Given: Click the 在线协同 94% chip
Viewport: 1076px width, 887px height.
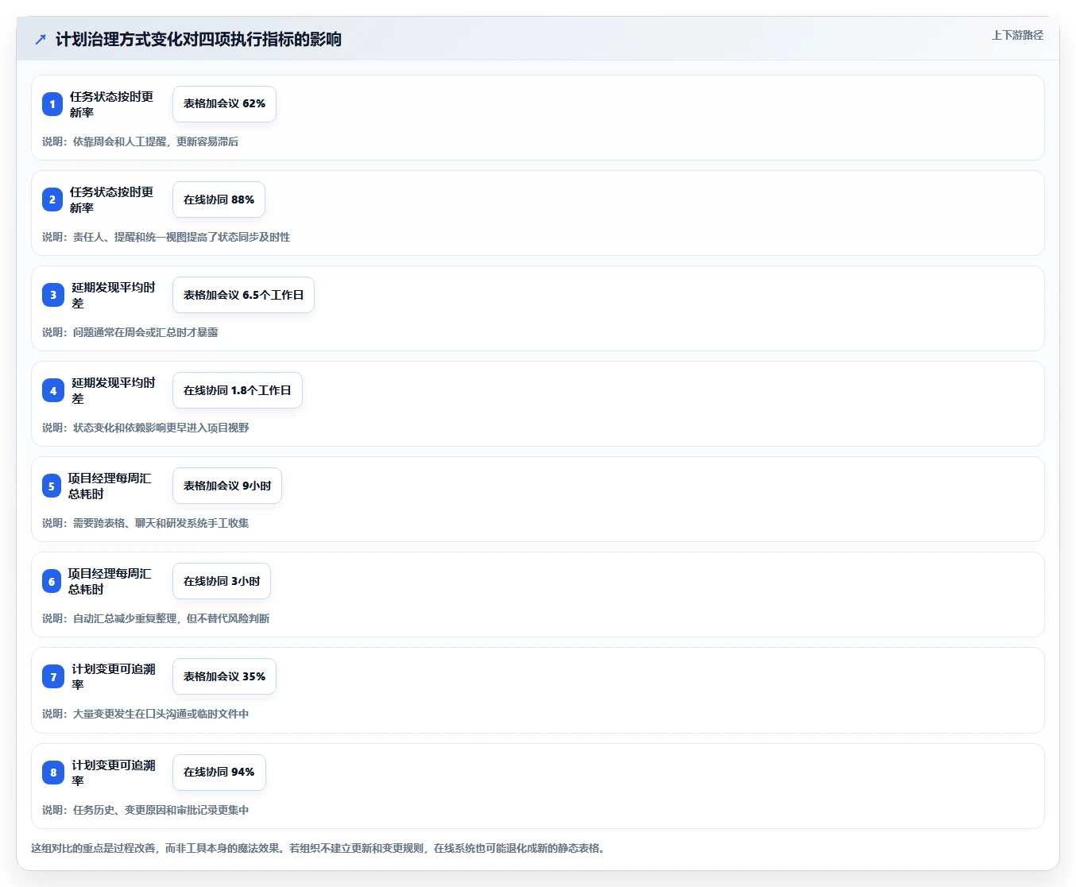Looking at the screenshot, I should point(219,773).
